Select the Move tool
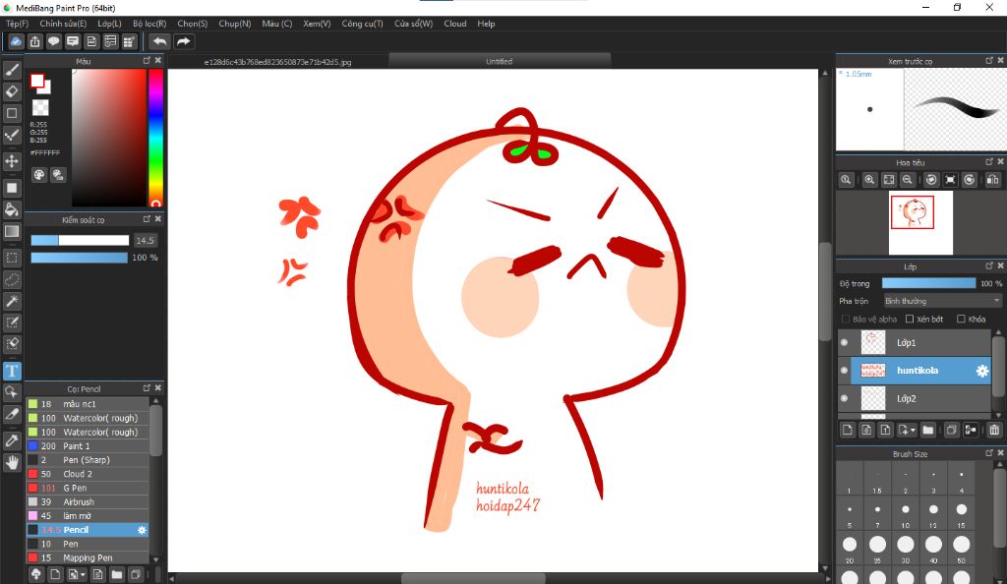 [x=12, y=161]
